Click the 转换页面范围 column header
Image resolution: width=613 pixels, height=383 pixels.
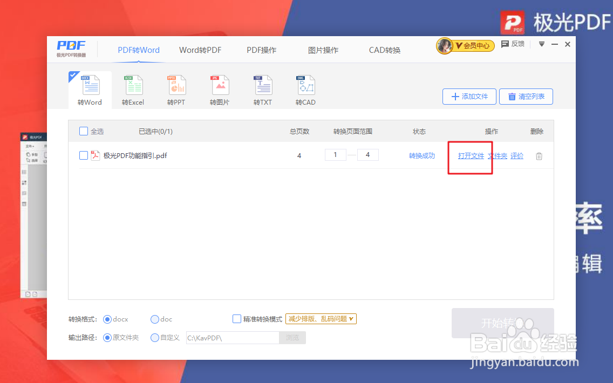pos(352,131)
